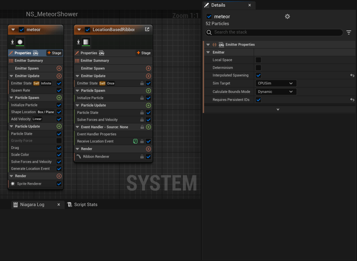Collapse the LocationBasedRibbon emitter node

coord(79,30)
